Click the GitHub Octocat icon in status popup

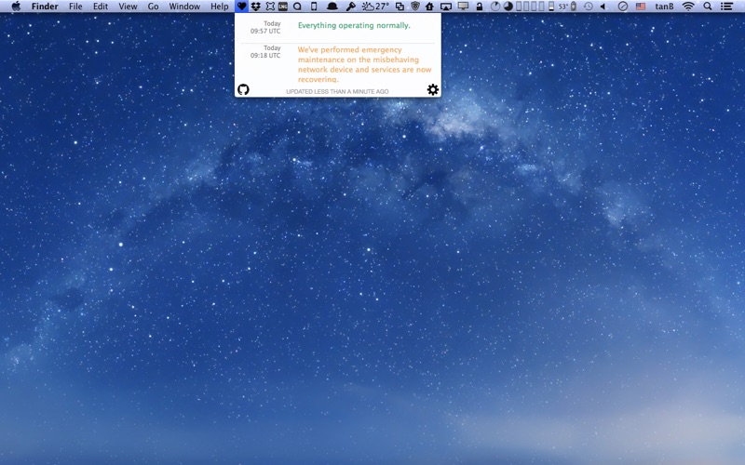click(x=243, y=89)
